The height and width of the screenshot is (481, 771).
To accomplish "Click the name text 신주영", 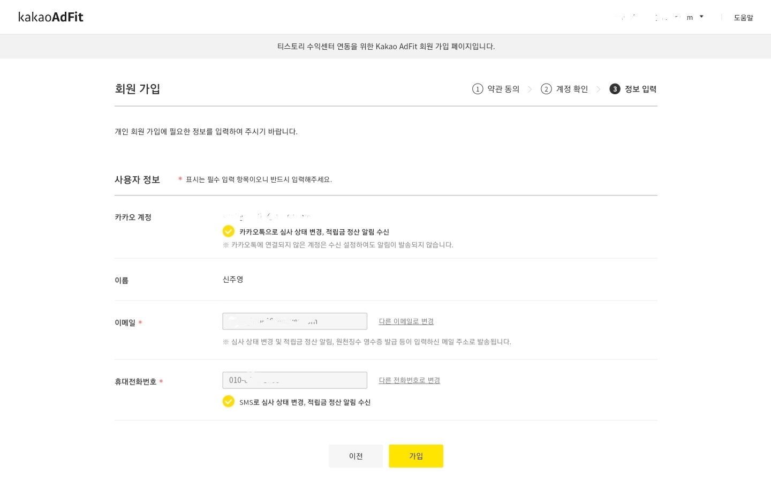I will 233,280.
